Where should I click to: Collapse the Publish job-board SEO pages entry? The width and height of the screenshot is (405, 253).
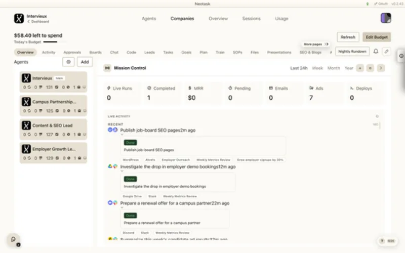pos(122,135)
